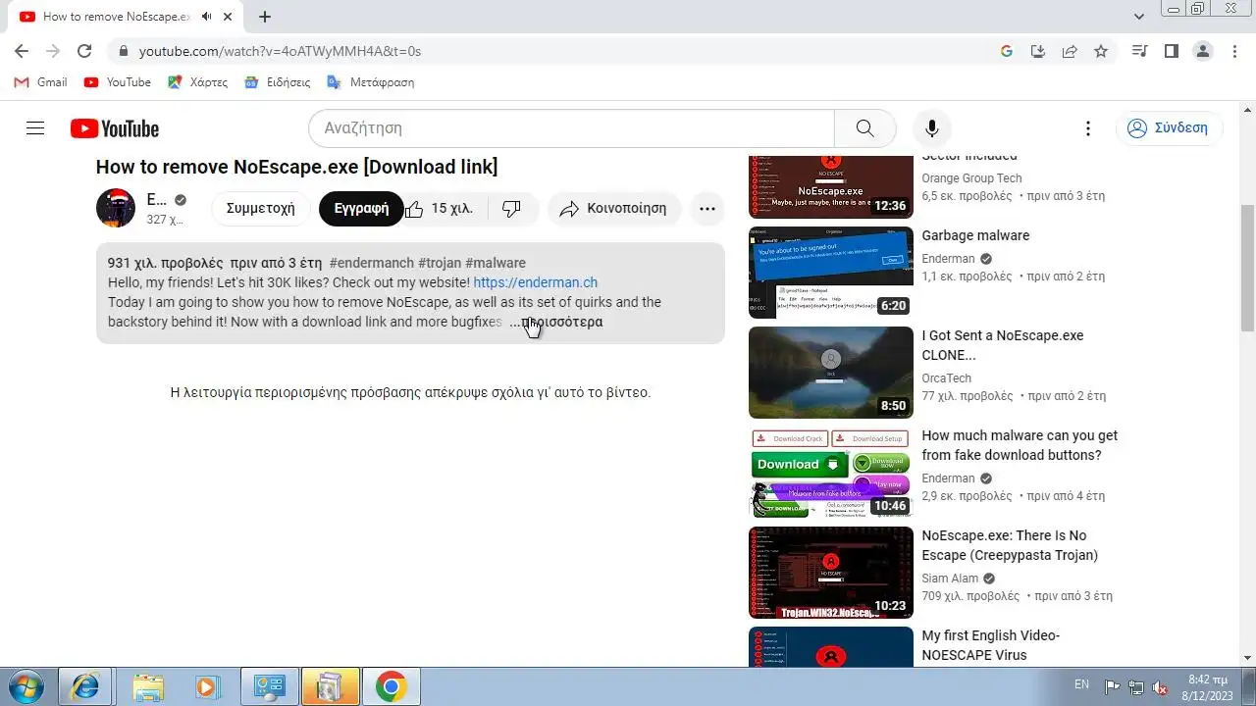Open 'My first English Video- NOESCAPE Virus' title
Screen dimensions: 1256x706
(x=990, y=645)
